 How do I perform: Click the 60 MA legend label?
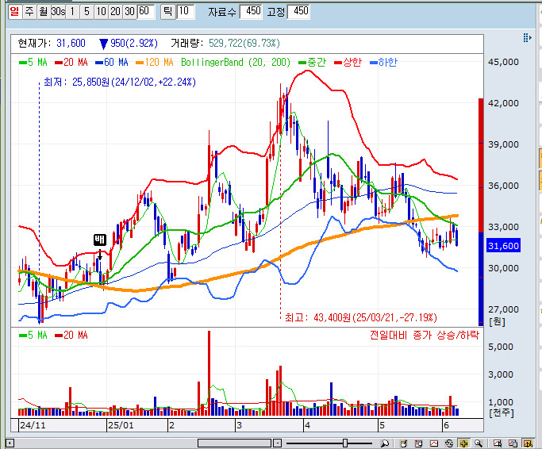click(x=112, y=63)
